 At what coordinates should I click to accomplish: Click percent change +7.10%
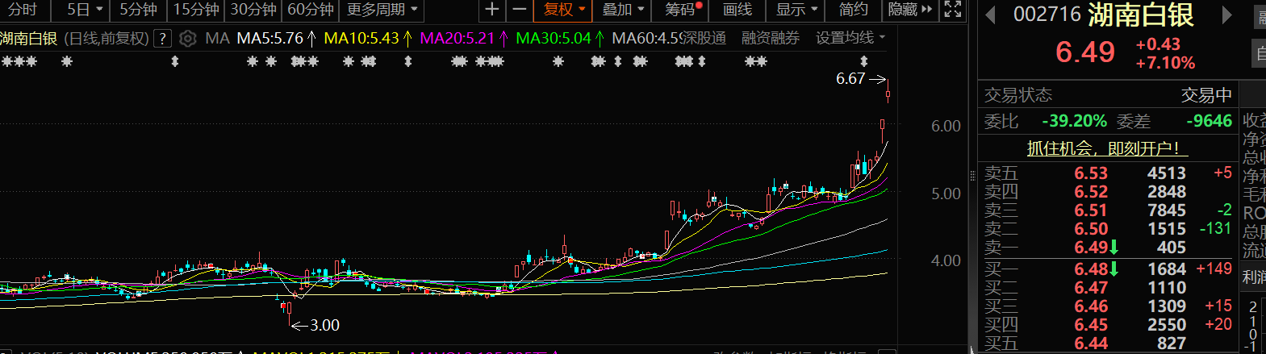[1165, 63]
